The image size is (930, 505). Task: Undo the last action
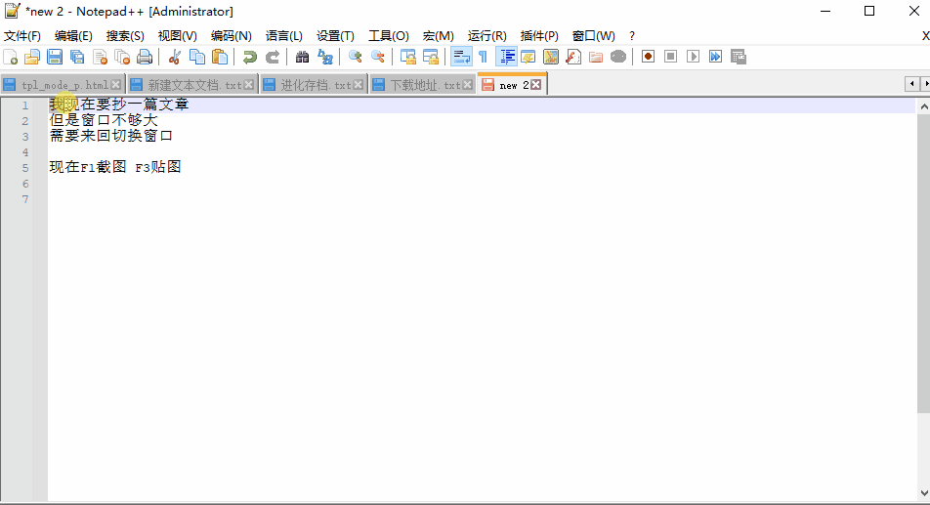tap(250, 57)
